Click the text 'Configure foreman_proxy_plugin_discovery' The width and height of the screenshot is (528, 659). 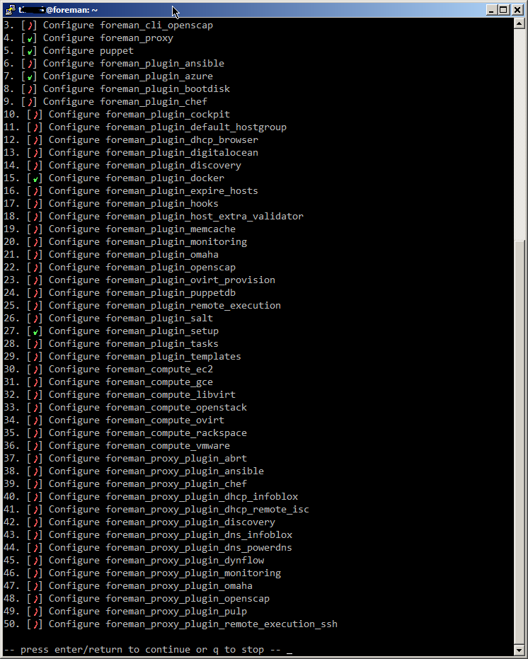162,522
